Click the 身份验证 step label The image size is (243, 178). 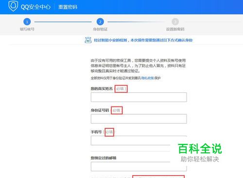coord(100,29)
